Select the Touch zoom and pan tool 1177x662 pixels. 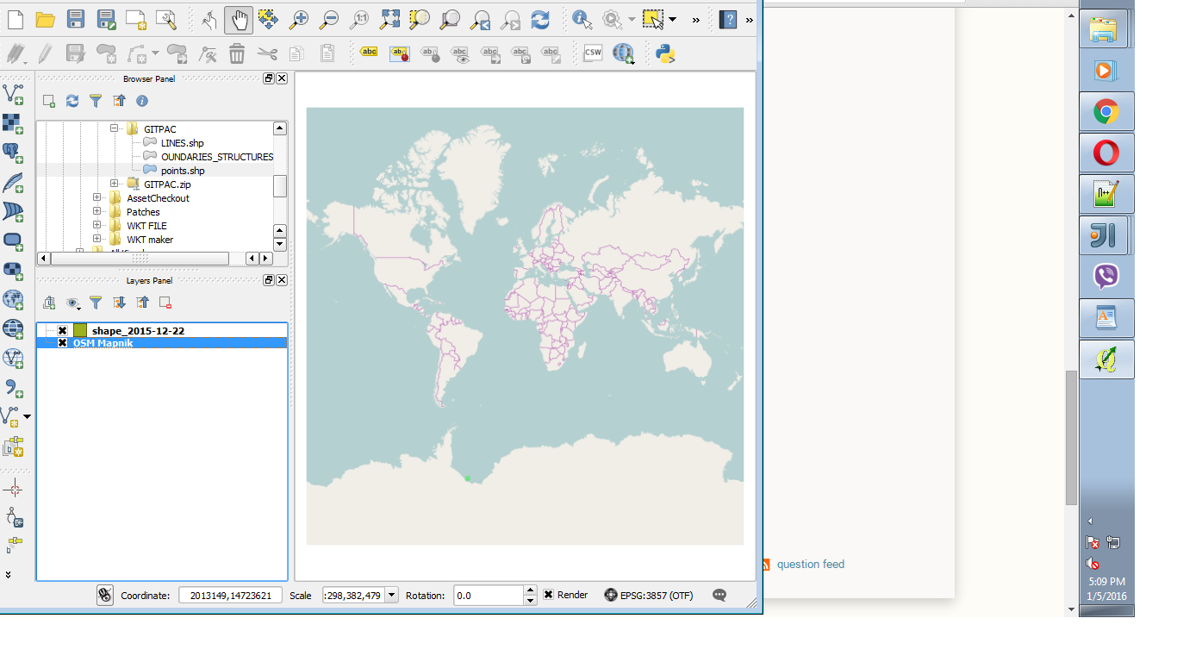click(209, 20)
